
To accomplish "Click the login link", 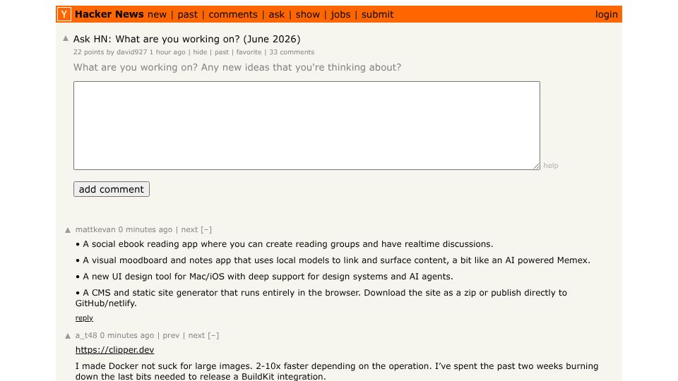I will pyautogui.click(x=606, y=14).
